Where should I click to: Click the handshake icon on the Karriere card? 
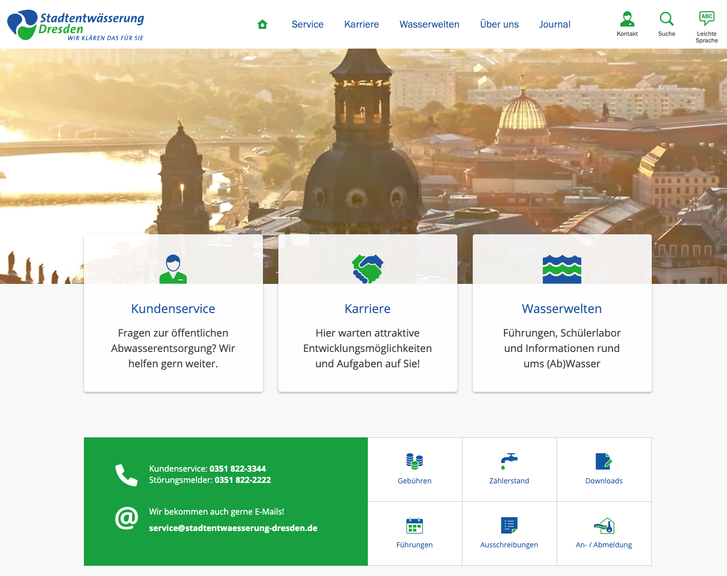367,268
